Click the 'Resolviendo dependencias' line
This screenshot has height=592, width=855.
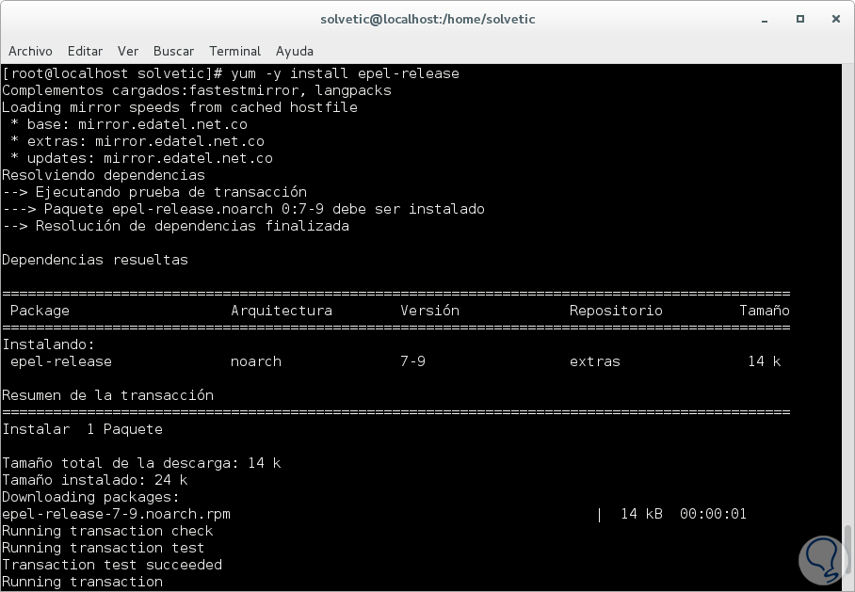pos(104,175)
